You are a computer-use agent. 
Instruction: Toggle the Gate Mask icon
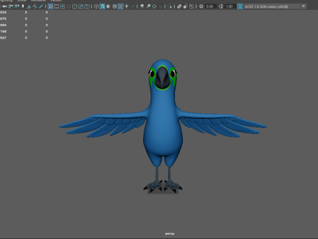coord(69,7)
